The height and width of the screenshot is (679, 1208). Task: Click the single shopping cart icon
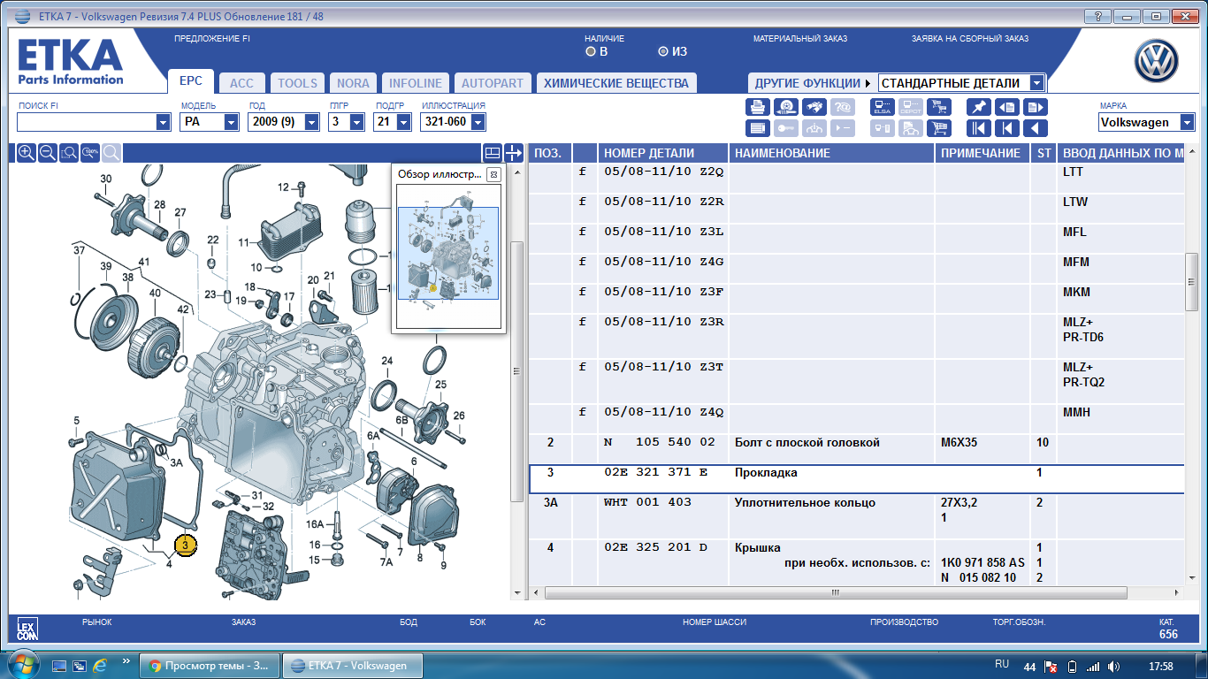[x=939, y=128]
